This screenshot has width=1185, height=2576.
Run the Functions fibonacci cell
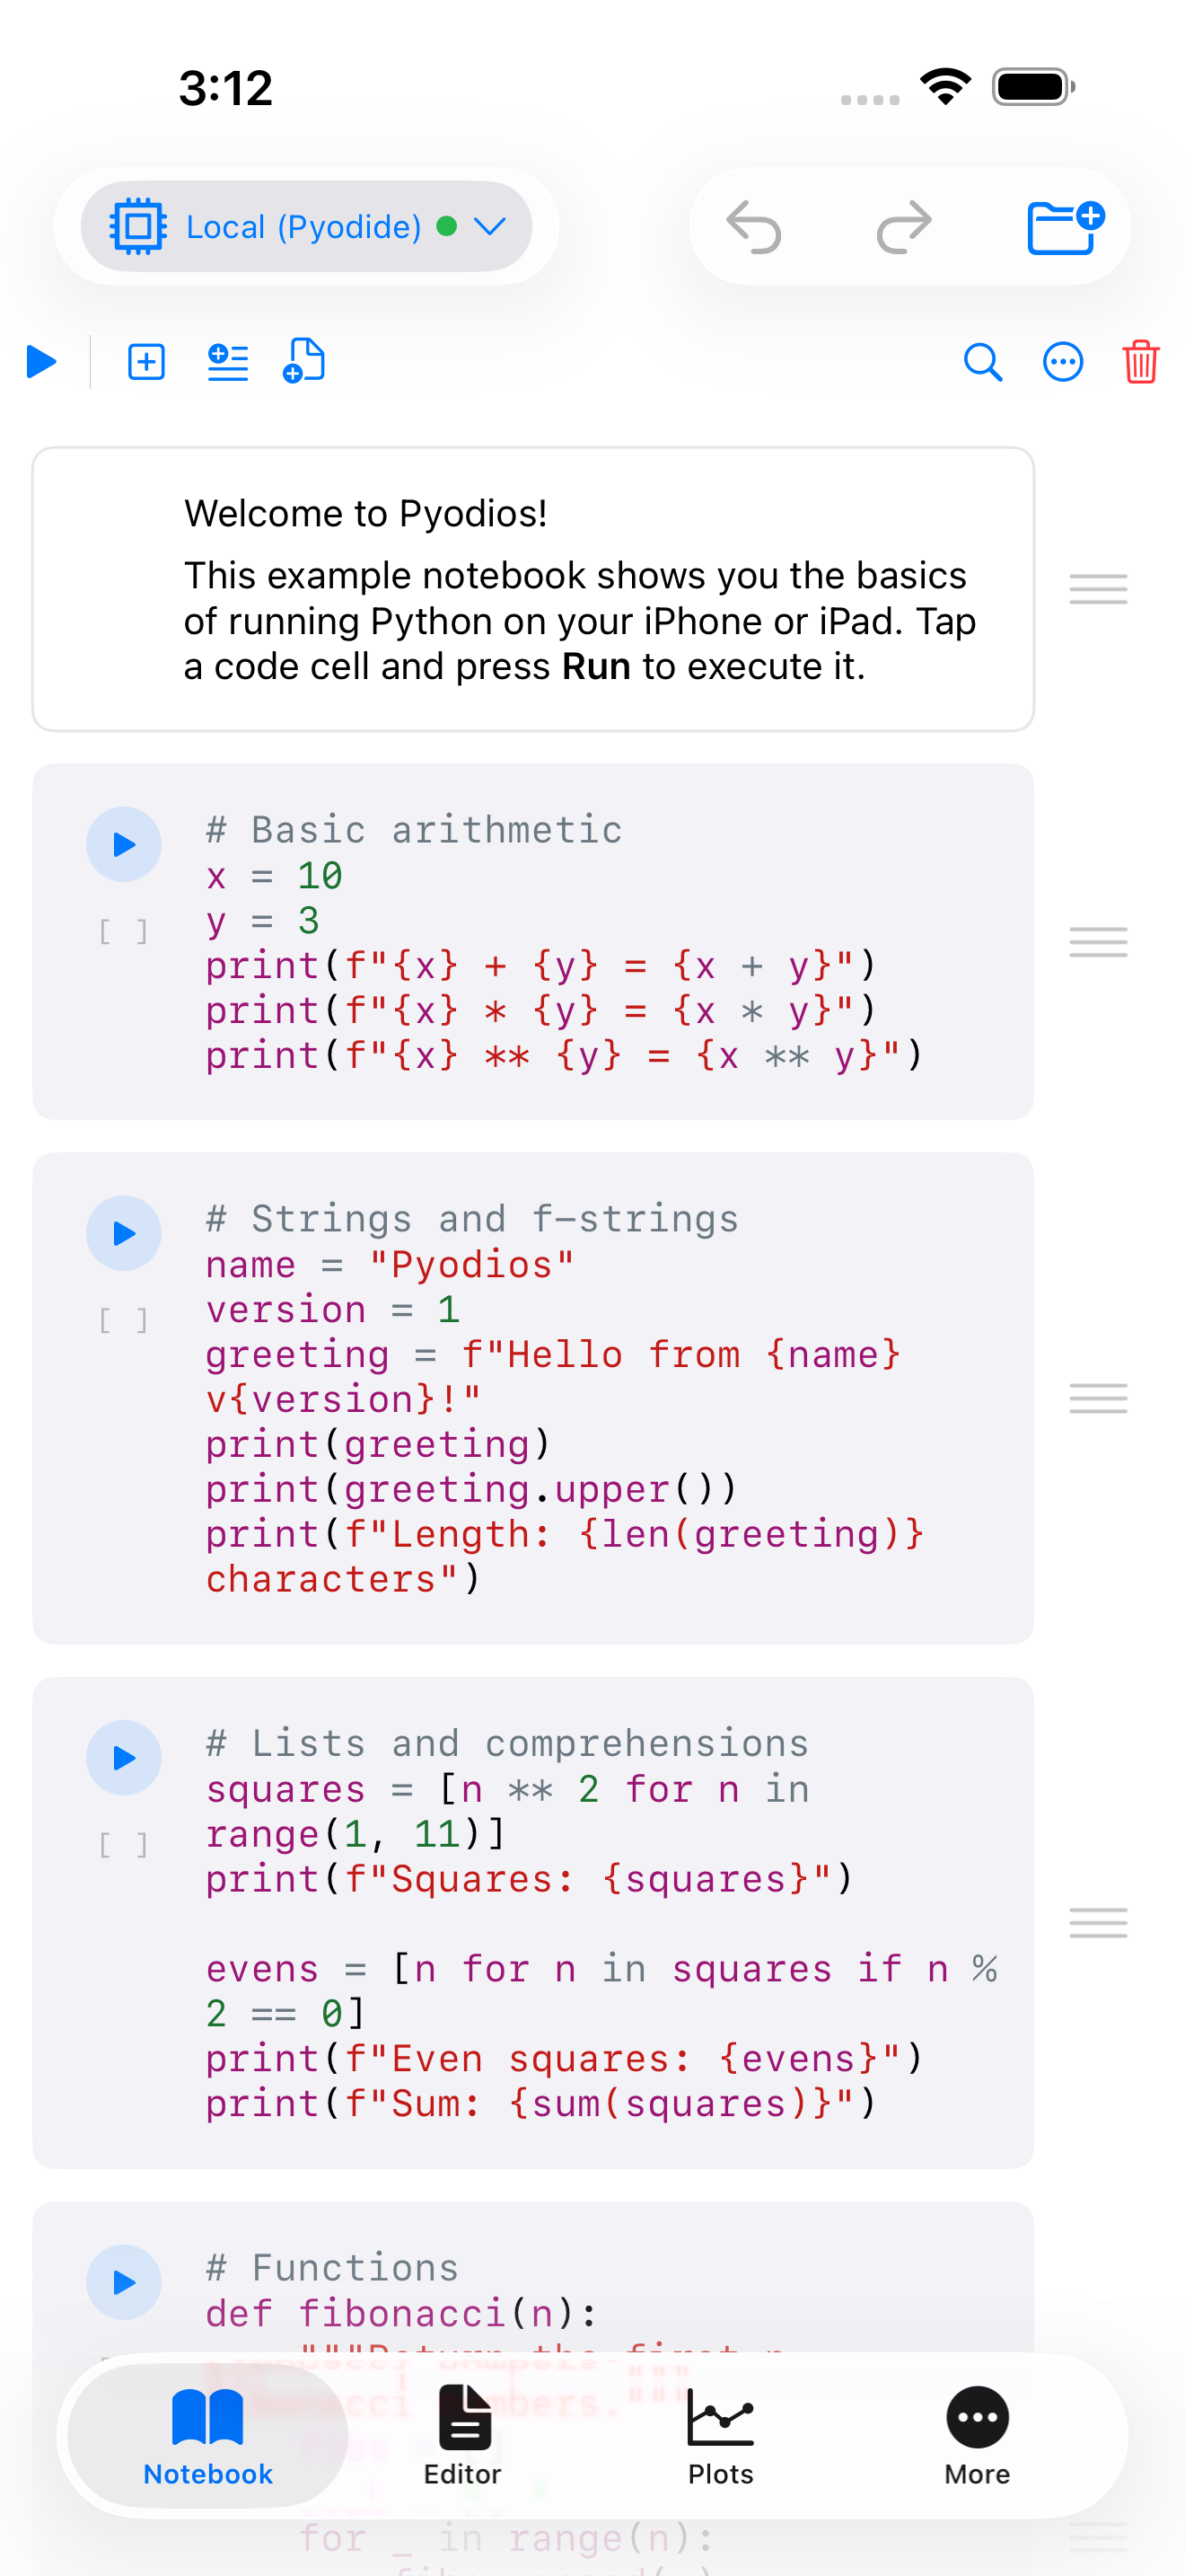pyautogui.click(x=124, y=2283)
